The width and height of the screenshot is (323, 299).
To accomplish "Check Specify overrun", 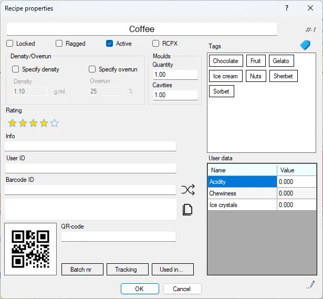I will 92,69.
